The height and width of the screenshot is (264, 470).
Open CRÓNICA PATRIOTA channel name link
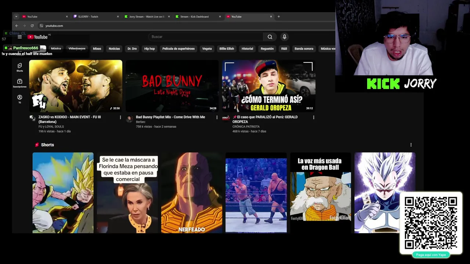[246, 126]
